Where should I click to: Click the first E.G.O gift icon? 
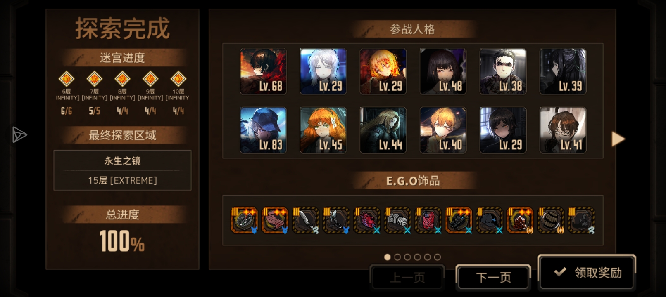click(244, 220)
